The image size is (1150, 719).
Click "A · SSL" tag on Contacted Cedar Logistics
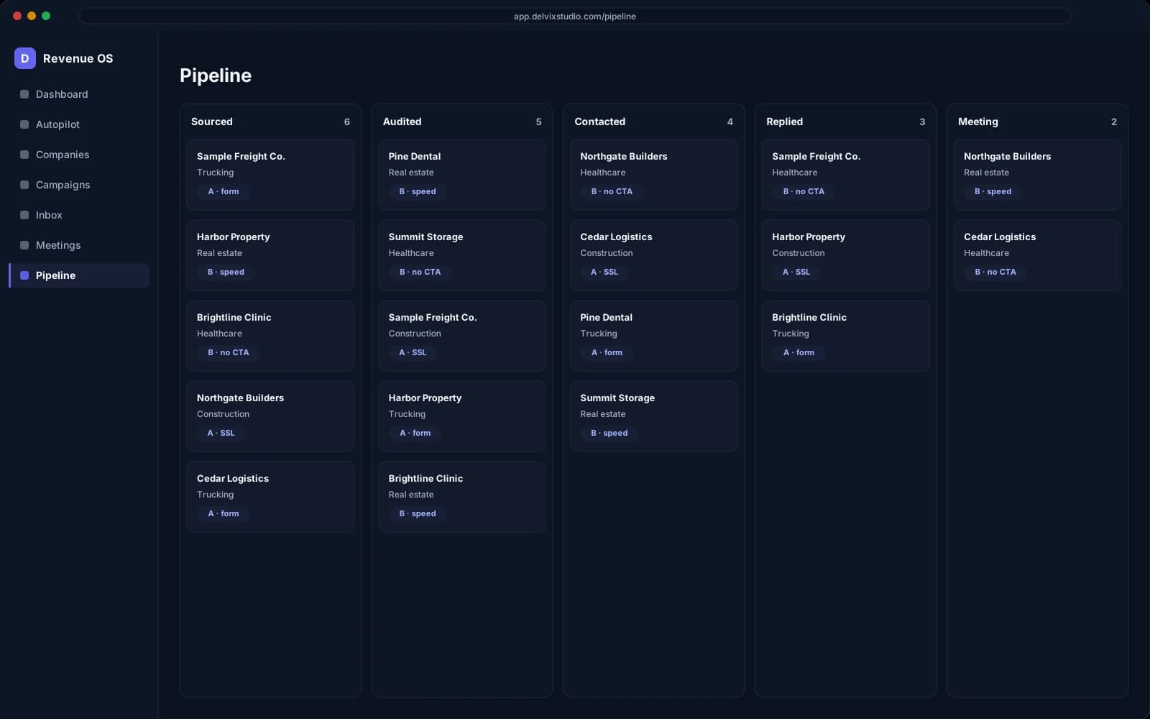point(604,272)
